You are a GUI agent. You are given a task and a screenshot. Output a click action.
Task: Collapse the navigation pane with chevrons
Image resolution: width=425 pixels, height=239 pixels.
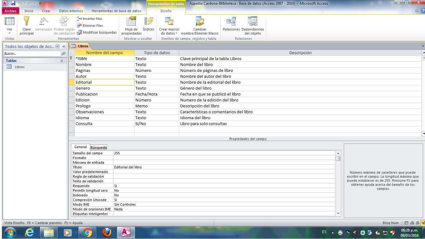click(64, 46)
